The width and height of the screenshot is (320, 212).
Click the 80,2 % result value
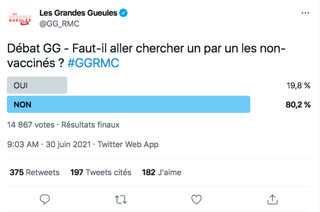(298, 105)
